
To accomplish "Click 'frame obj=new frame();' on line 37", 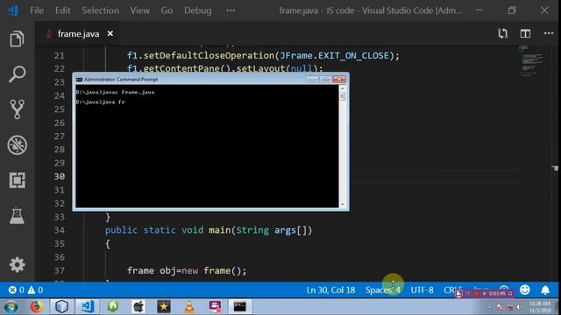I will point(187,270).
